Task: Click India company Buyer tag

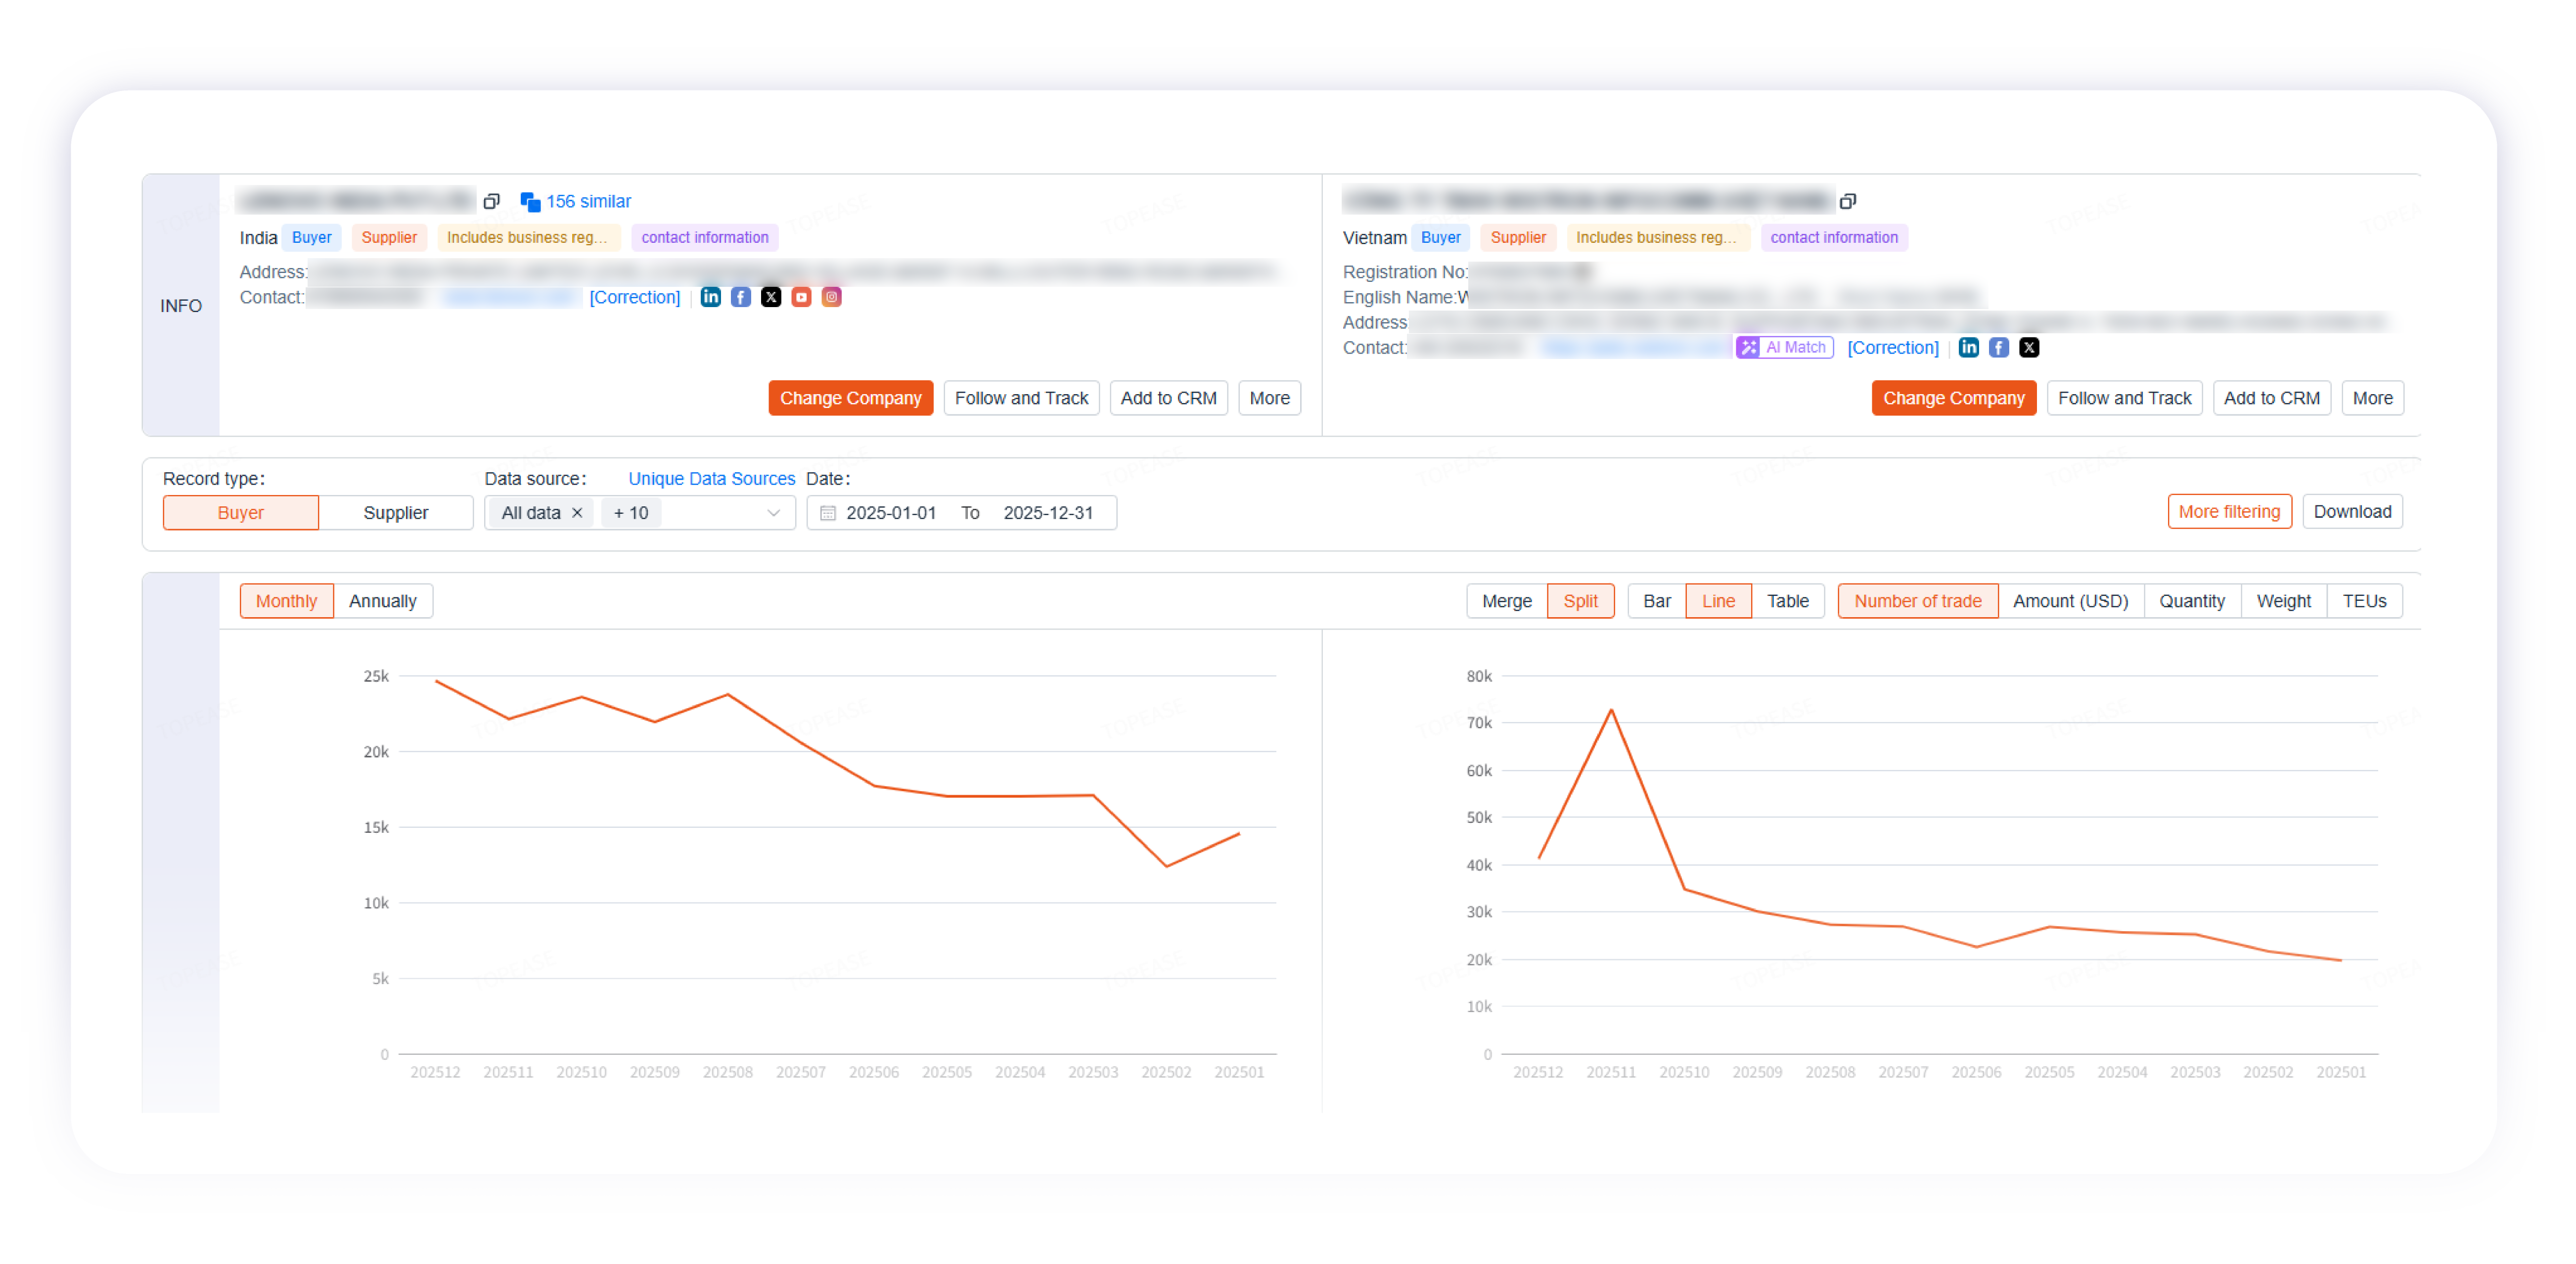Action: point(311,238)
